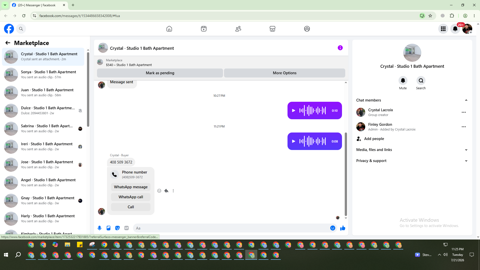Open the Facebook search magnifier

tap(21, 29)
